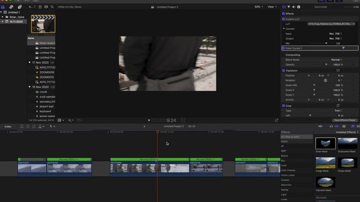Click the Index button in timeline
Screen dimensions: 360x202
pyautogui.click(x=8, y=126)
